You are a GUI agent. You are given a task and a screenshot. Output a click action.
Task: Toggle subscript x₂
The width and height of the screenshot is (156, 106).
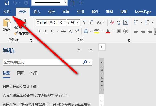point(70,31)
